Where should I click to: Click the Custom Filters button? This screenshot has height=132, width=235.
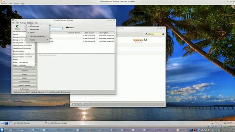[25, 82]
